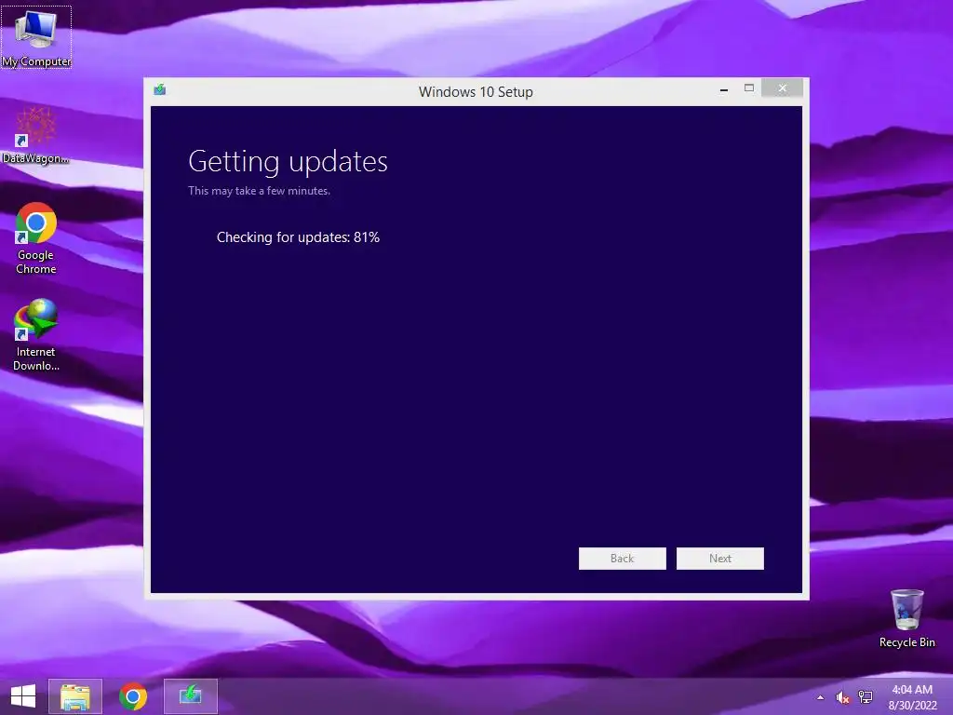
Task: Open the My Computer desktop icon
Action: 36,37
